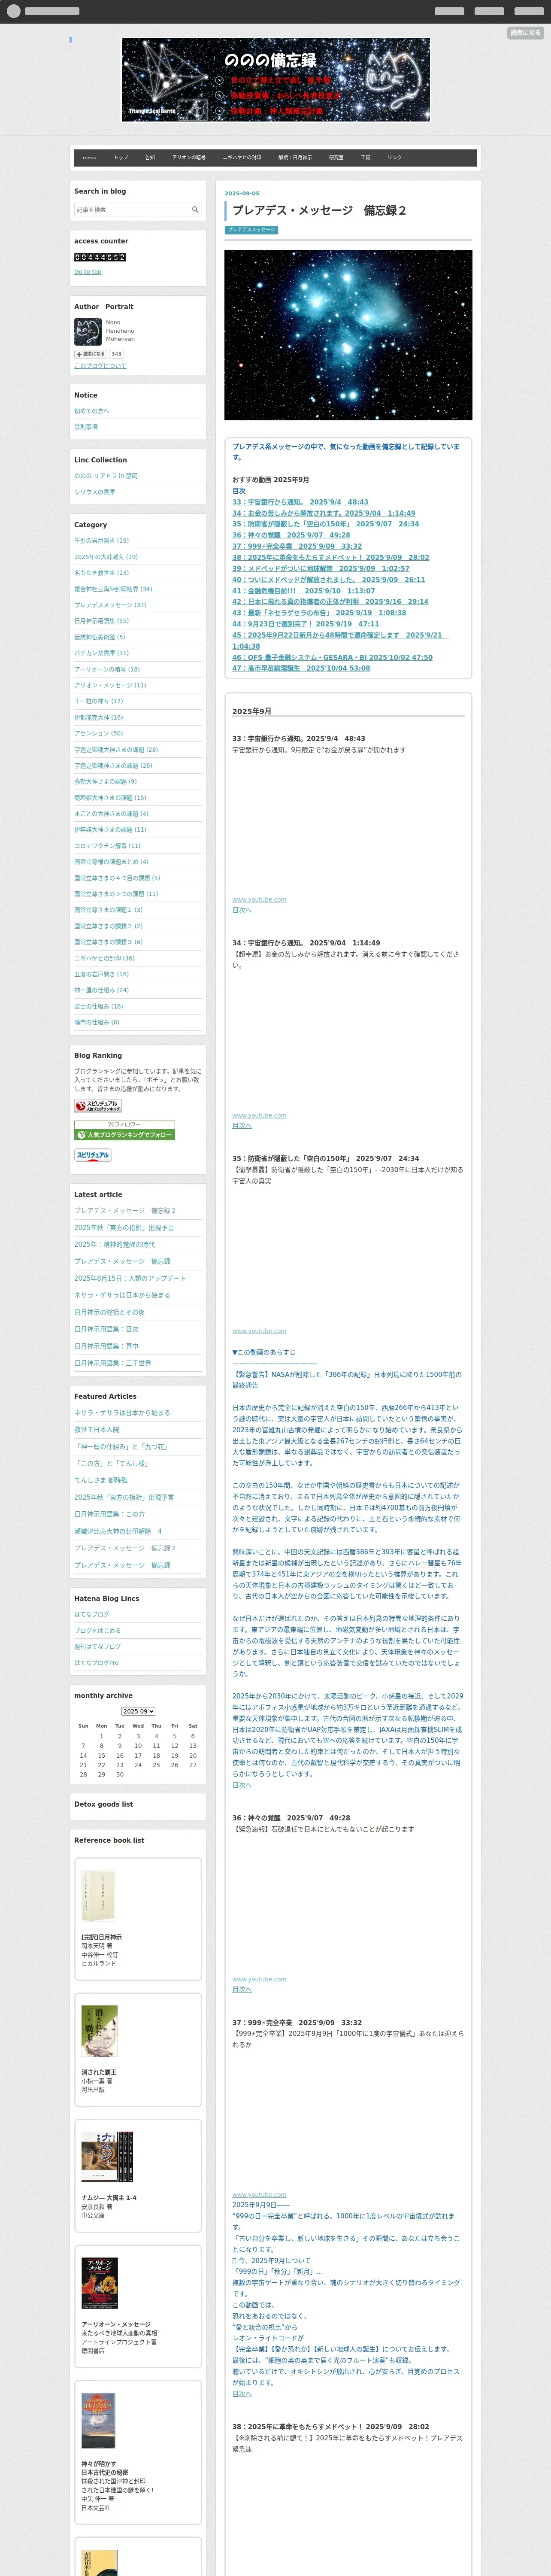
Task: Click the blog header banner image
Action: (276, 80)
